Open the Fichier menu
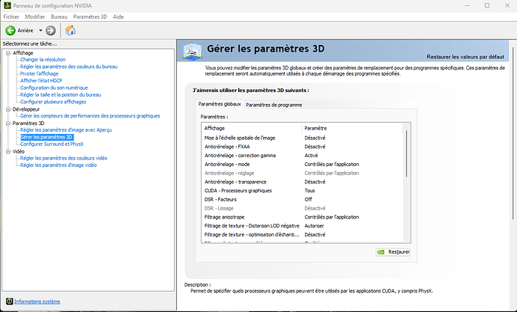Viewport: 517px width, 312px height. tap(11, 16)
